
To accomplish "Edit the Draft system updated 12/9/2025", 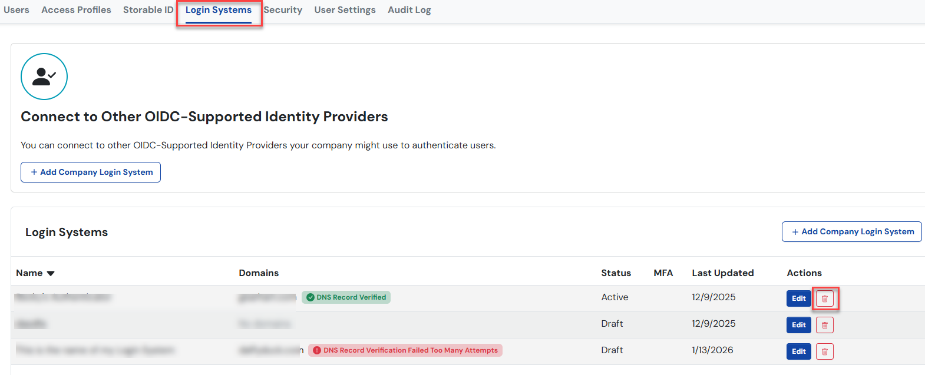I will pyautogui.click(x=798, y=325).
